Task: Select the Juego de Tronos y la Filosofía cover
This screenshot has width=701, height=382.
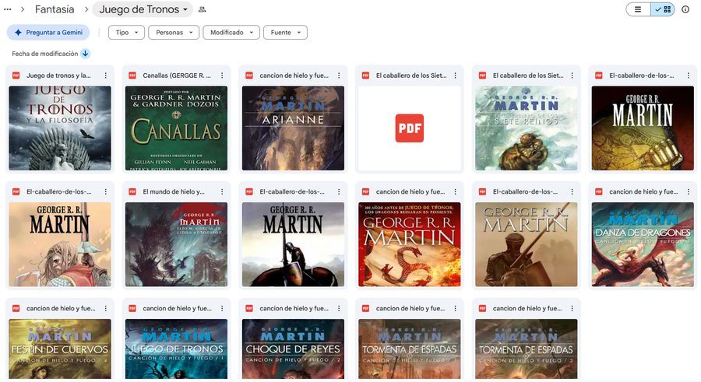Action: [60, 128]
